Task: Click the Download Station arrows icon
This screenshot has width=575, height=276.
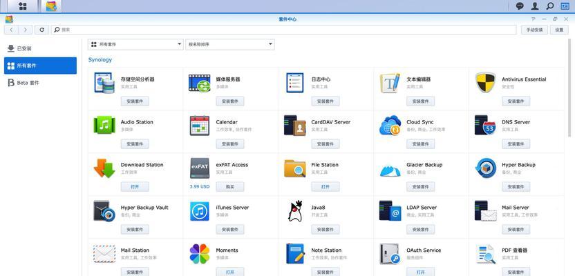Action: [104, 168]
